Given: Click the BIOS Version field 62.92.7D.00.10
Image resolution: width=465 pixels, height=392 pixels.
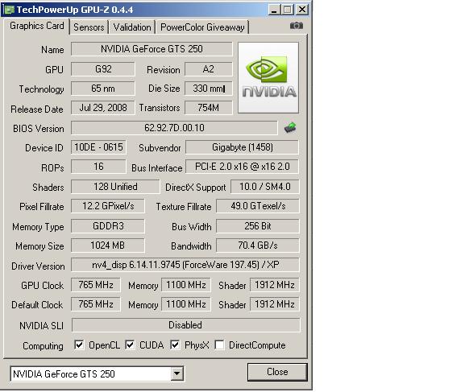Looking at the screenshot, I should [x=174, y=128].
